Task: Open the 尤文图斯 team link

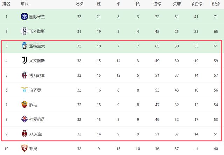Action: [37, 61]
